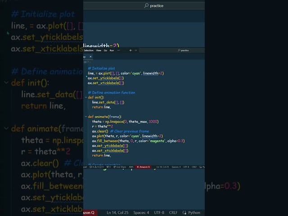Open errors and warnings in the small status bar
Image resolution: width=288 pixels, height=216 pixels.
click(96, 167)
